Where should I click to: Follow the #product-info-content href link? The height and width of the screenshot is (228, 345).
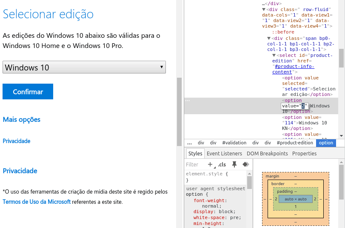(x=293, y=69)
